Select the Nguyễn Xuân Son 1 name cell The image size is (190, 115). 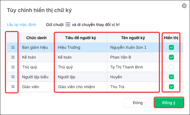click(x=133, y=47)
